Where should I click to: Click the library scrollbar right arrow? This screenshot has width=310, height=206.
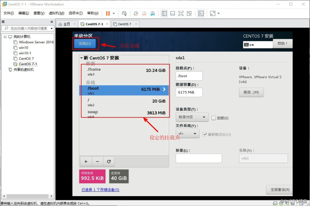coord(51,196)
